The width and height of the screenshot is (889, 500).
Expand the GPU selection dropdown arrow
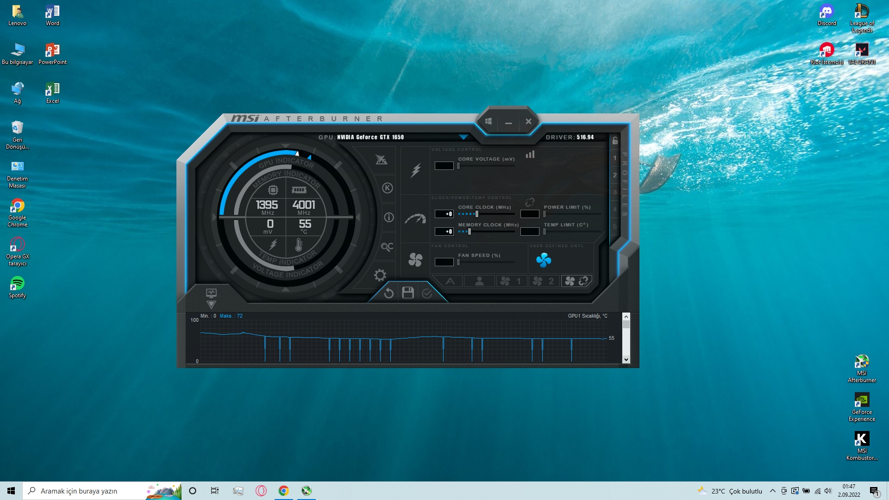[x=463, y=137]
